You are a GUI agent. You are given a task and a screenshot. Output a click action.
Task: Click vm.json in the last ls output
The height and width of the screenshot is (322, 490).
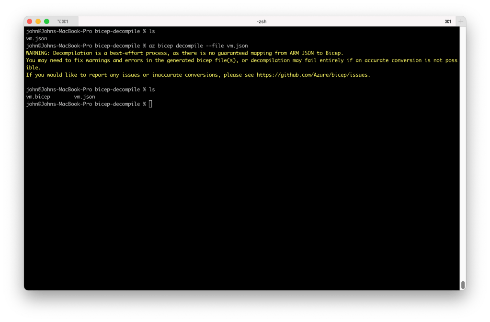pyautogui.click(x=84, y=97)
